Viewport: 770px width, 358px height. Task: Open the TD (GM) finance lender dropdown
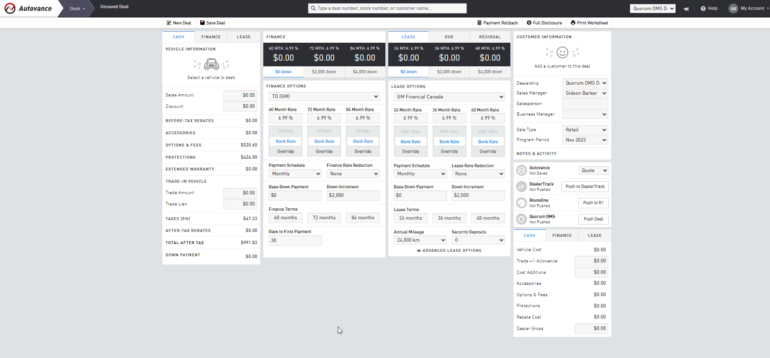point(324,96)
